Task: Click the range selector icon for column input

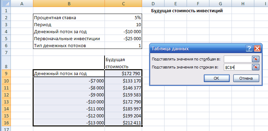Action: [x=255, y=59]
